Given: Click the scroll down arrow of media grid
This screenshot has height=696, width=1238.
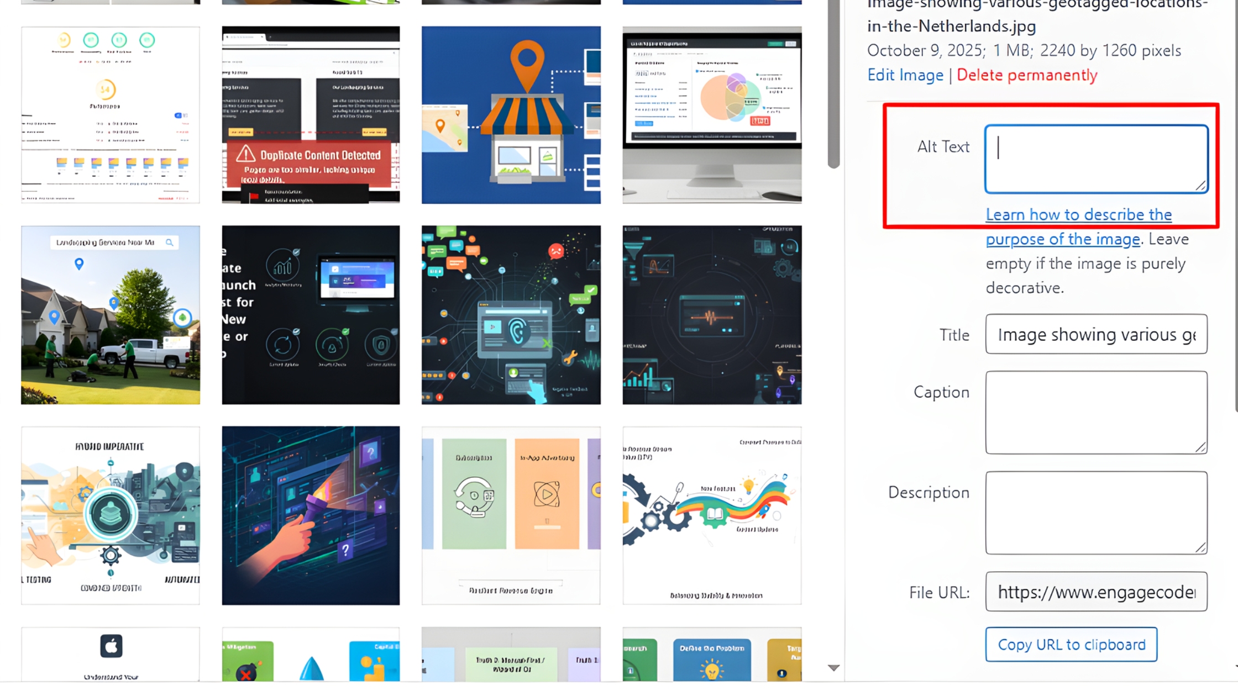Looking at the screenshot, I should tap(833, 668).
